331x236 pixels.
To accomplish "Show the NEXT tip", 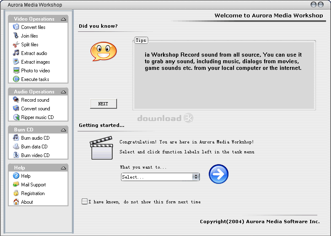I will [103, 104].
